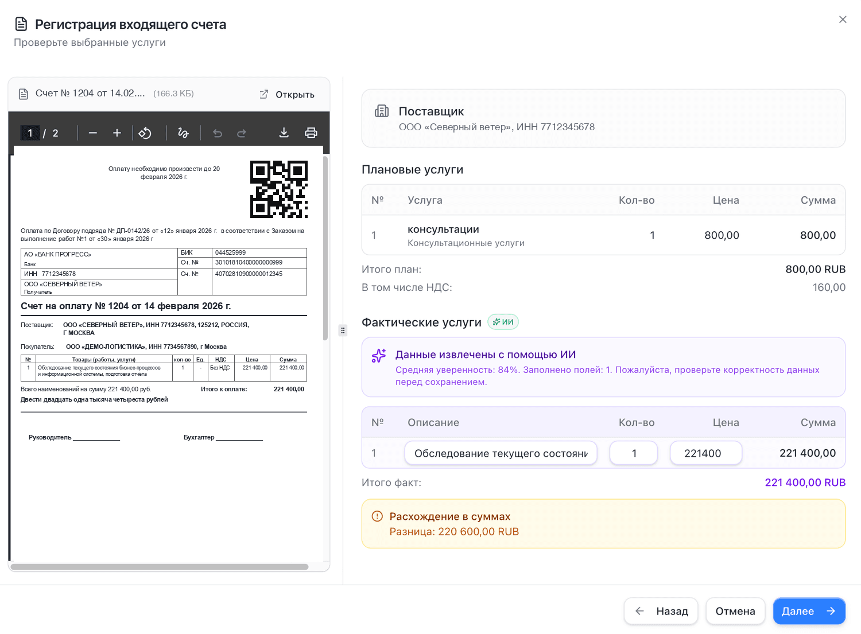
Task: Click Описание column header in actual services
Action: 433,423
